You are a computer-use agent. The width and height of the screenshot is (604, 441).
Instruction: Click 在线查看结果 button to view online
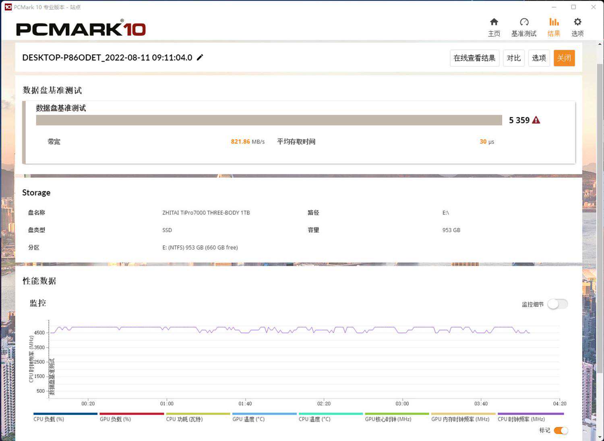[474, 58]
